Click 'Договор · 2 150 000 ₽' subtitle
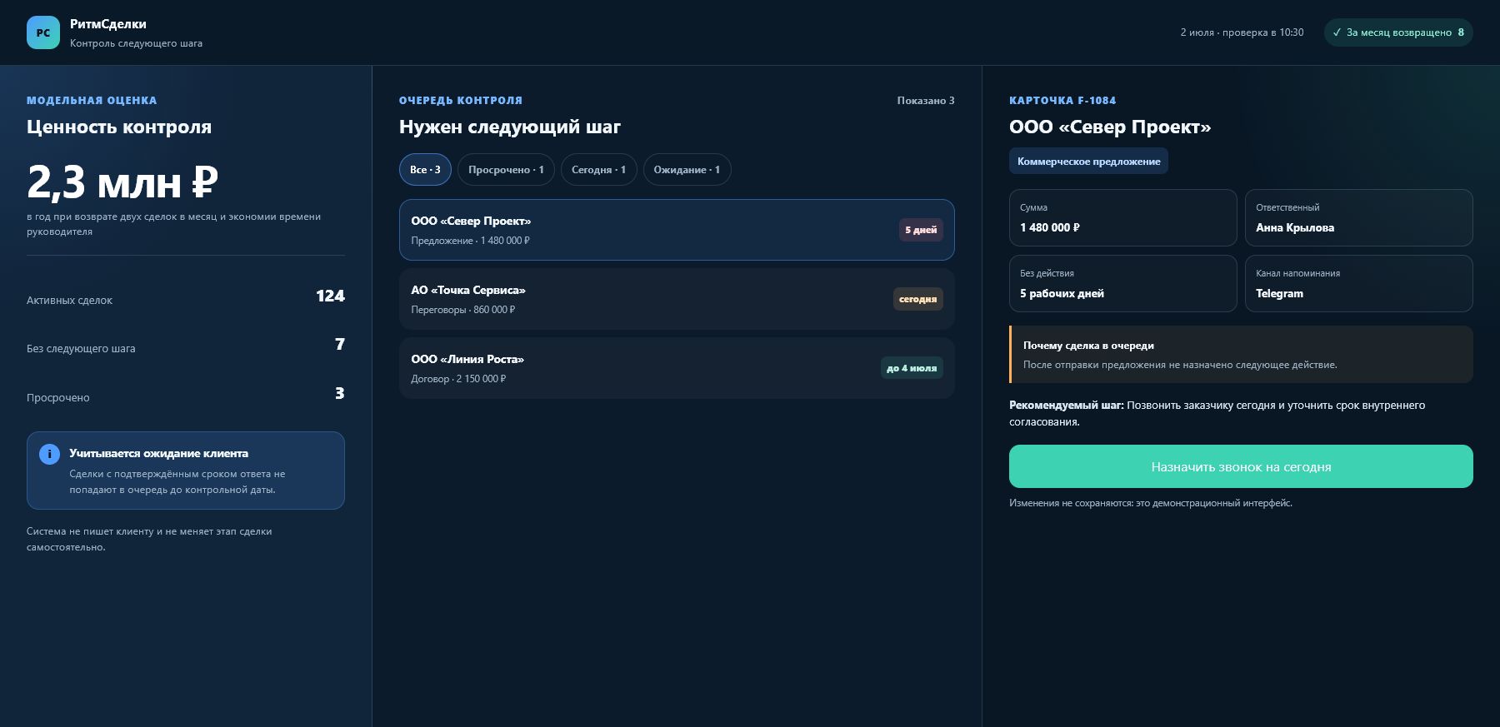The height and width of the screenshot is (727, 1500). [x=458, y=379]
